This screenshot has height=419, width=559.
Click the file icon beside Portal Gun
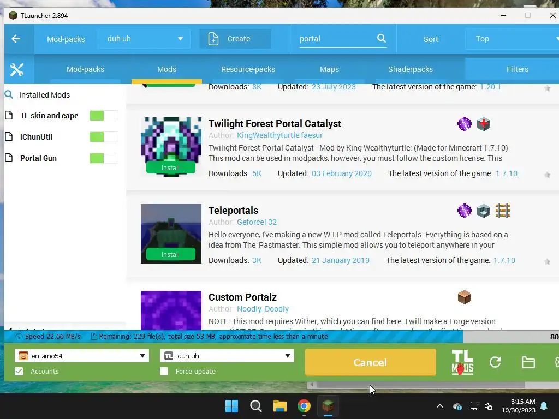click(9, 158)
